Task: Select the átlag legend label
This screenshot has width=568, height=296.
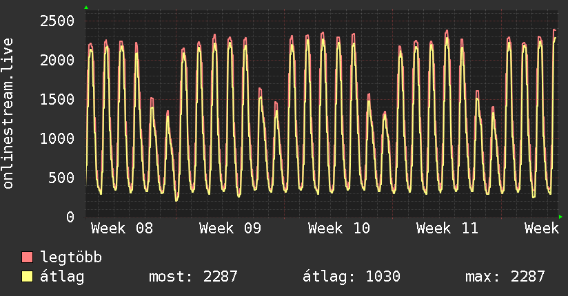Action: click(62, 277)
